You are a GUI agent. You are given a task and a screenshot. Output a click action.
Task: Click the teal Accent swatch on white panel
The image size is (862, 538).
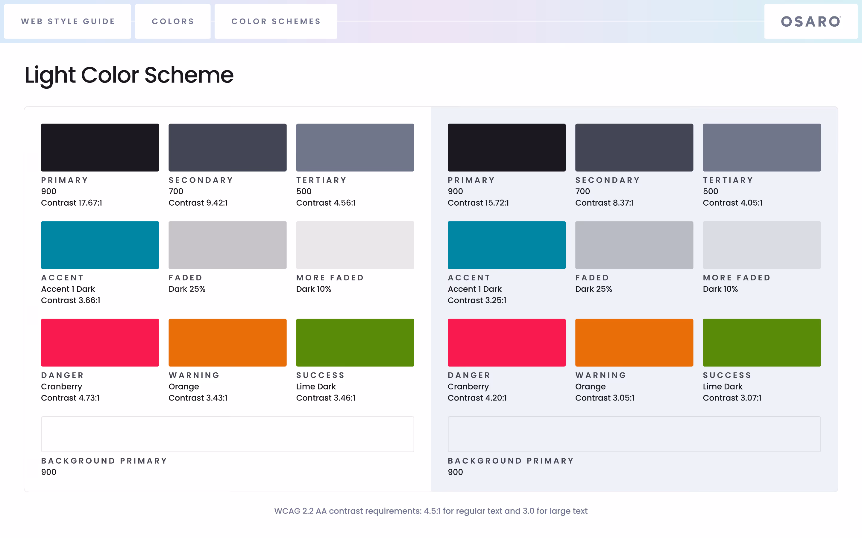click(x=100, y=245)
